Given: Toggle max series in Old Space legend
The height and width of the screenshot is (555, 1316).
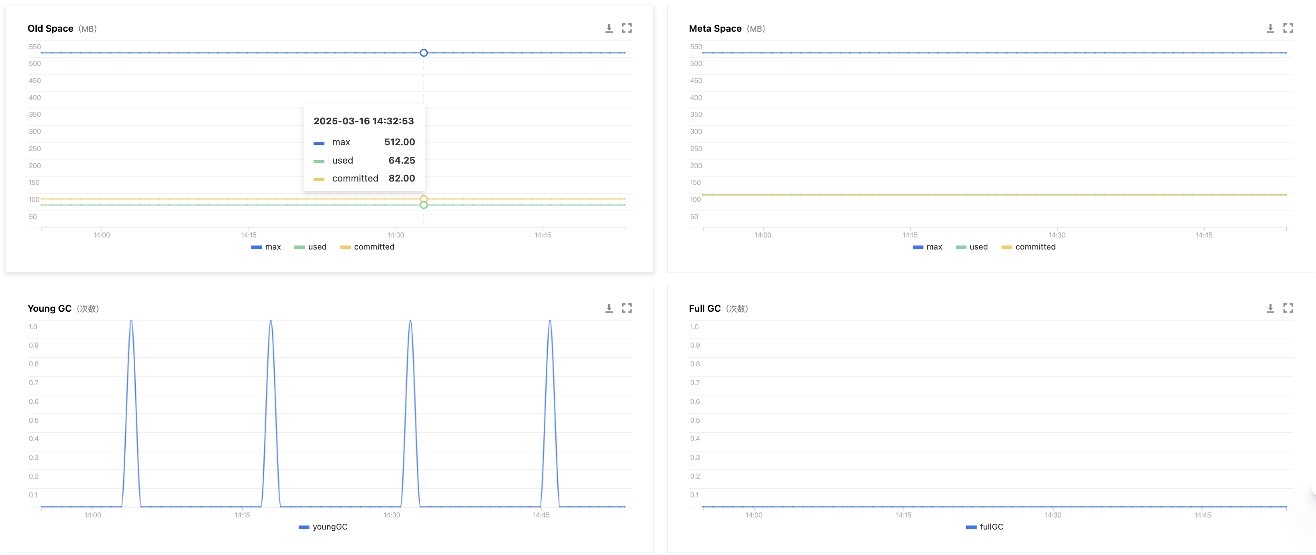Looking at the screenshot, I should [x=266, y=247].
